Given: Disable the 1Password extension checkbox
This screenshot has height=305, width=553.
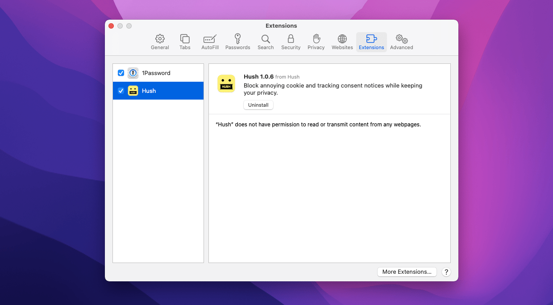Looking at the screenshot, I should pos(121,73).
